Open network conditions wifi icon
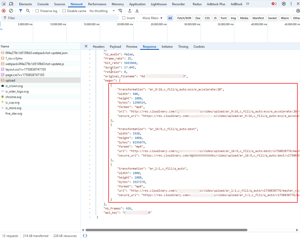Image resolution: width=300 pixels, height=238 pixels. click(120, 11)
